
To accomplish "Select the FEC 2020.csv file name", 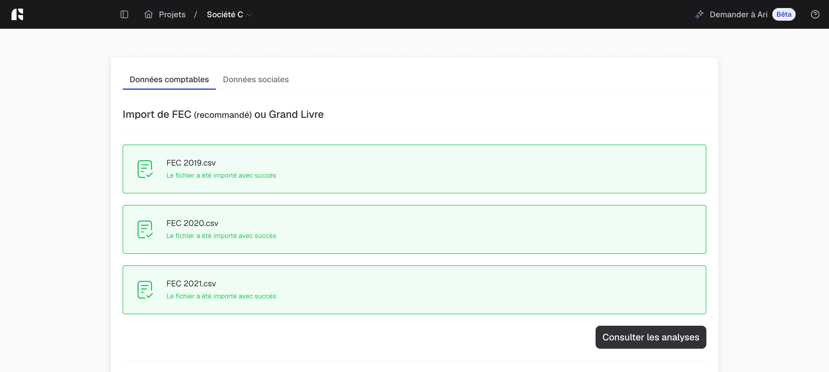I will (192, 223).
